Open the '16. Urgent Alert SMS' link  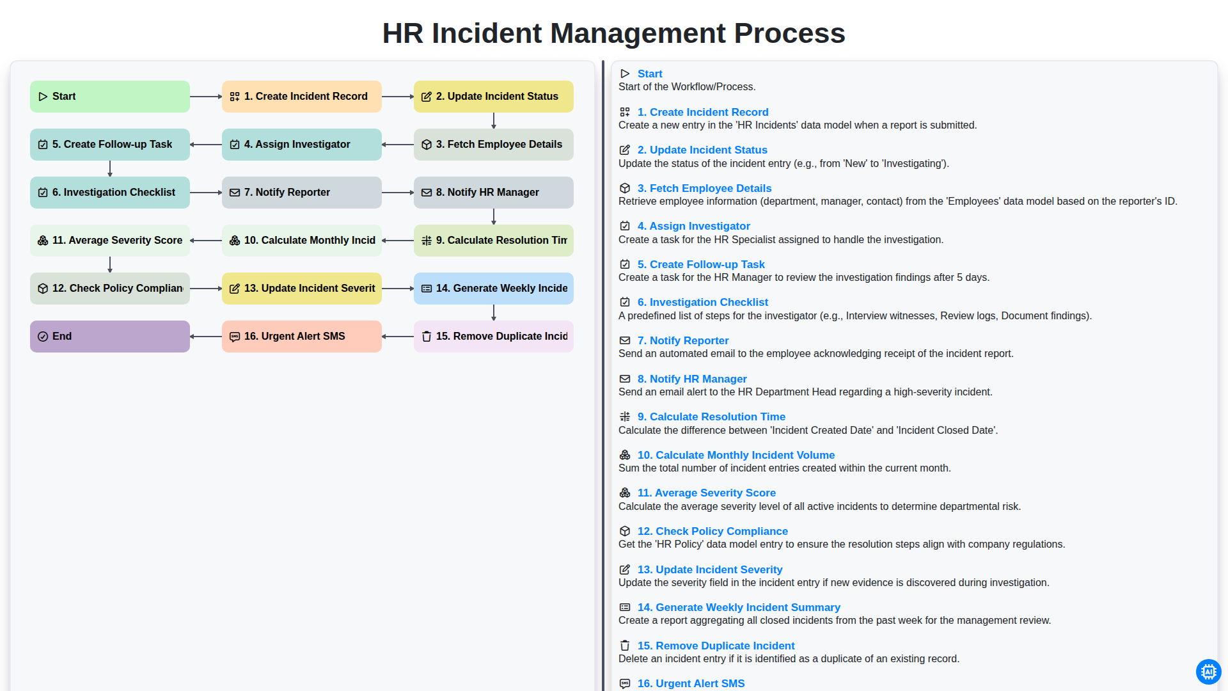pos(691,683)
